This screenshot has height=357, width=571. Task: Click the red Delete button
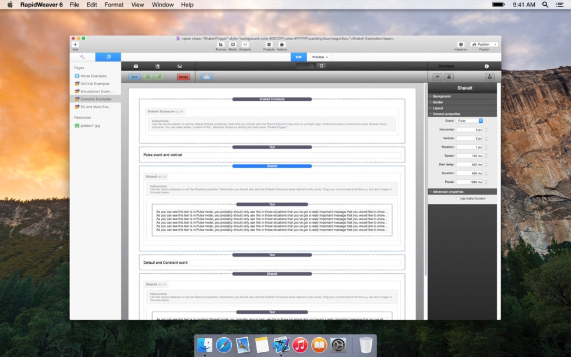[x=184, y=77]
